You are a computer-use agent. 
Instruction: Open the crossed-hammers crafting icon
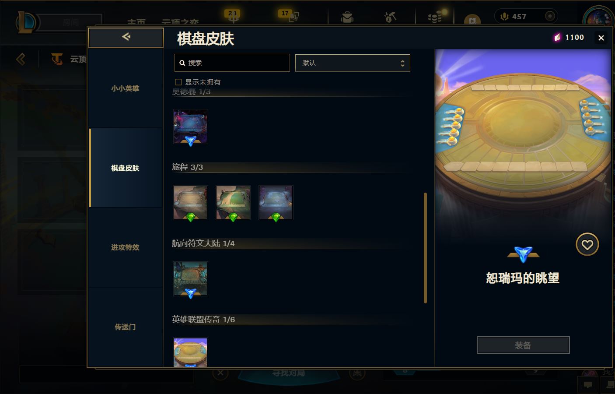point(390,17)
